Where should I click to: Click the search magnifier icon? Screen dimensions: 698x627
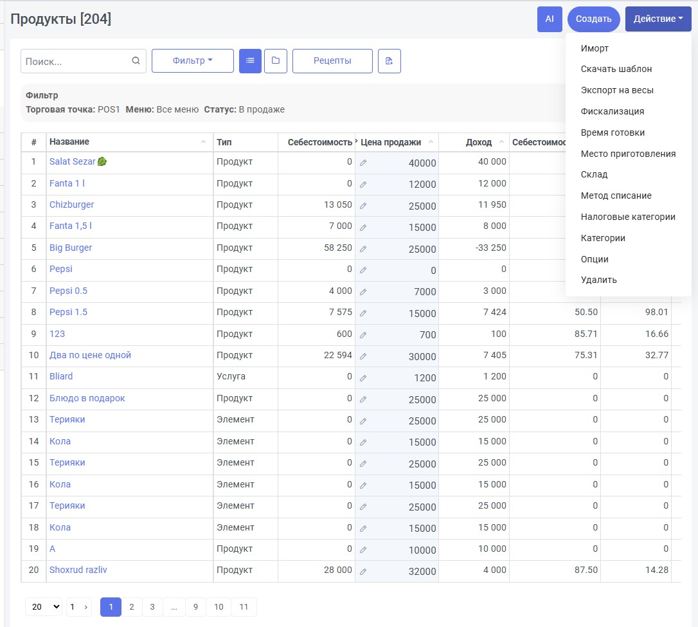point(136,60)
